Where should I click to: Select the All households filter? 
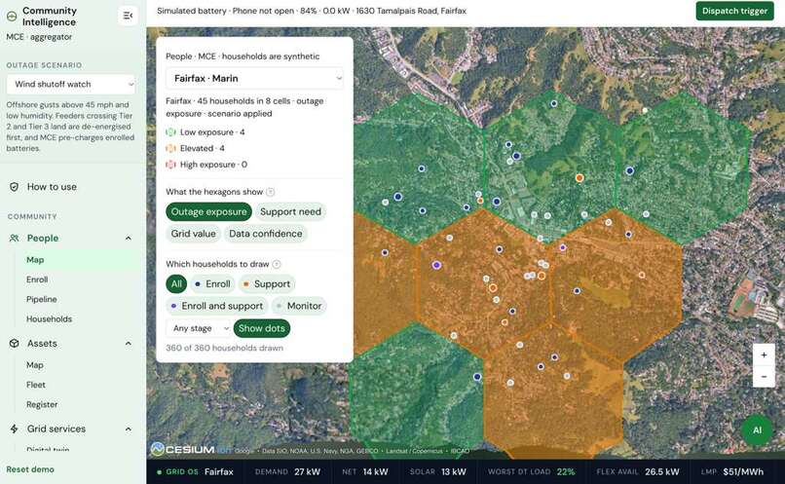(x=176, y=283)
